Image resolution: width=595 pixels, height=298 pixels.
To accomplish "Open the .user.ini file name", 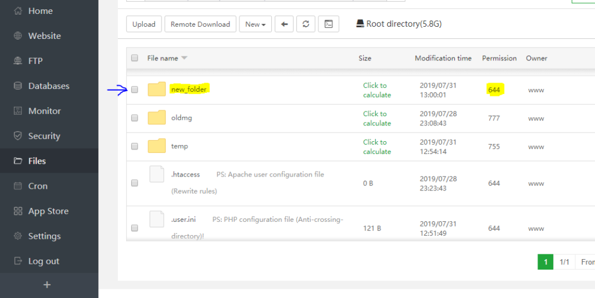I will 184,220.
